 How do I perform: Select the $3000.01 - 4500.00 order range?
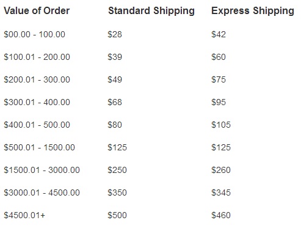tap(42, 193)
